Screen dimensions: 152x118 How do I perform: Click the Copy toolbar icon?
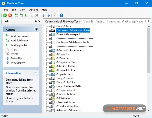(32, 15)
